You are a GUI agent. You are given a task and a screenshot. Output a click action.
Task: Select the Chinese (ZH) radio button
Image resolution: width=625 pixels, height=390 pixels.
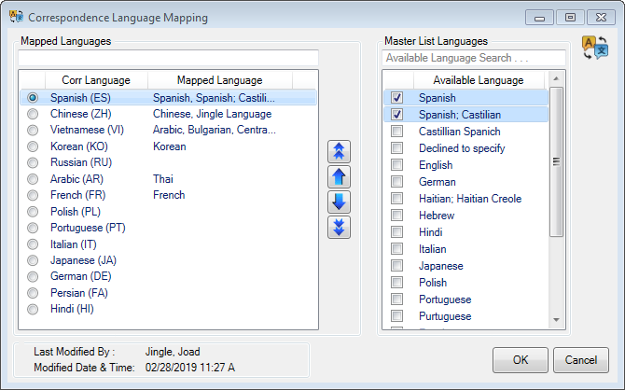33,114
